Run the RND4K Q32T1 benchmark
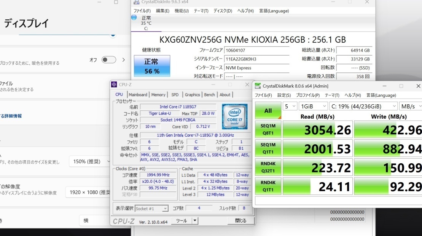Image resolution: width=422 pixels, height=236 pixels. [268, 167]
